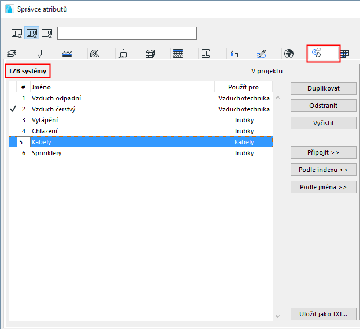This screenshot has height=329, width=360.
Task: Click the Archicad window title icon
Action: pos(9,9)
